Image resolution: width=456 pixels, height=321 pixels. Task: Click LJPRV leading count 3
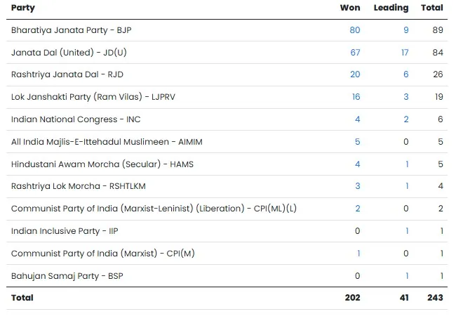(405, 97)
